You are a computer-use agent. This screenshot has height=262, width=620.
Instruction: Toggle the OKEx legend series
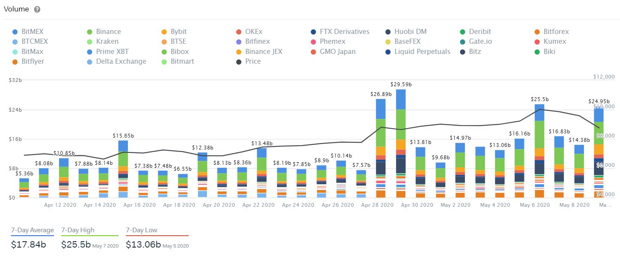pyautogui.click(x=249, y=32)
